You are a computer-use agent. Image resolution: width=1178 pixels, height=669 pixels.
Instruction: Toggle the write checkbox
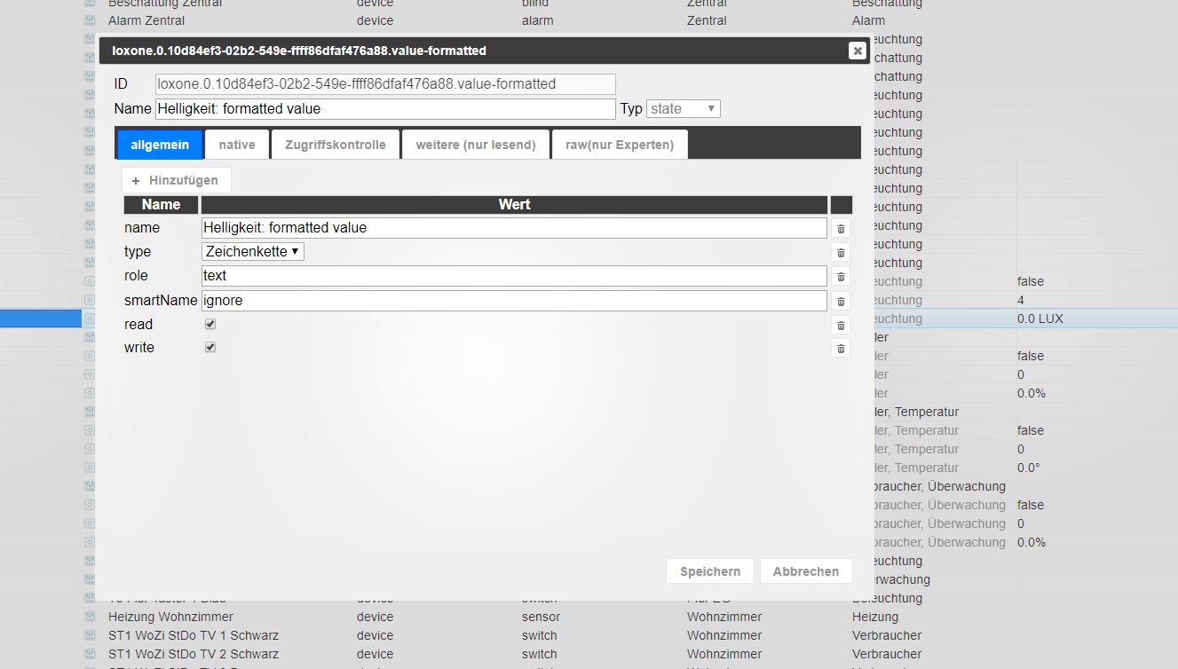pyautogui.click(x=210, y=347)
